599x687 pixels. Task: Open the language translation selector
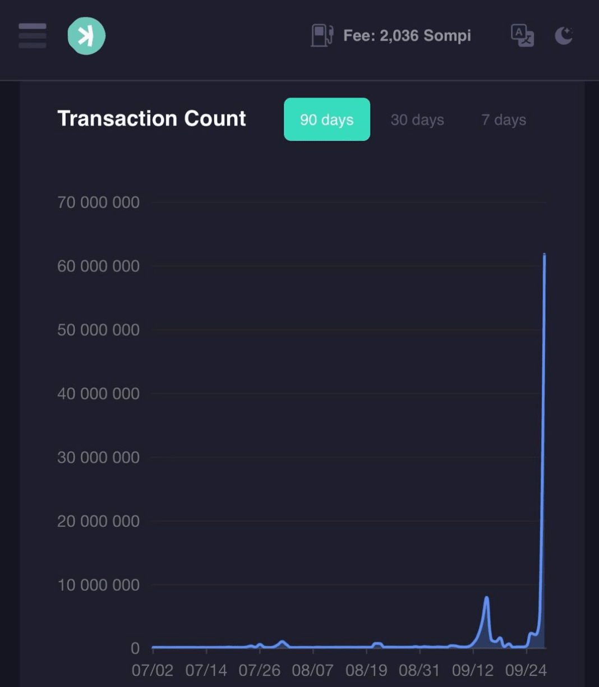pos(522,36)
